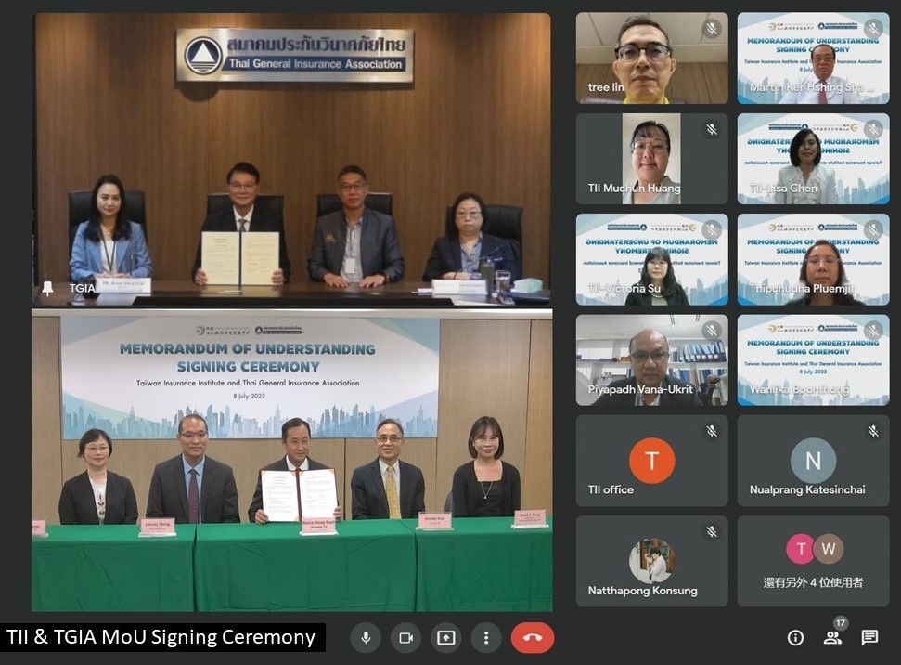This screenshot has width=901, height=665.
Task: Click the 'TGIA' label on main video
Action: [82, 288]
